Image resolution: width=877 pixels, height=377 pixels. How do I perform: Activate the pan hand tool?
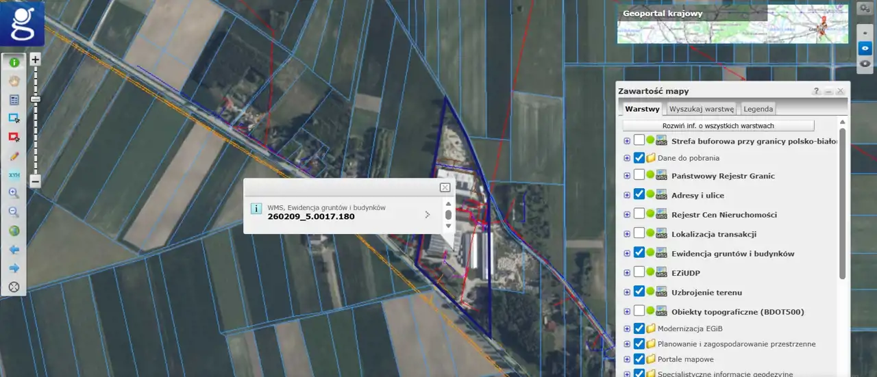(14, 81)
